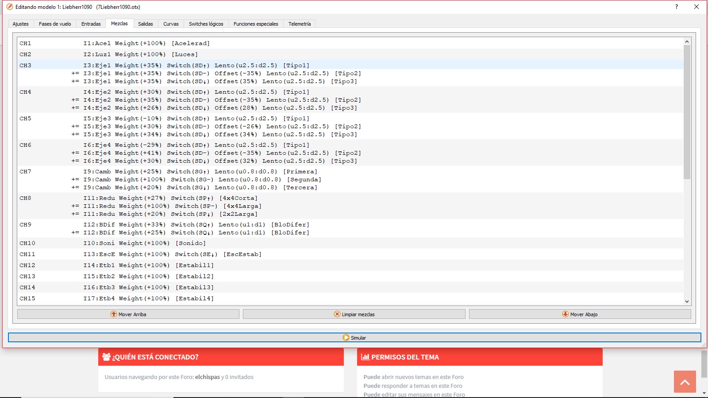
Task: Click the forum page scrollbar down arrow
Action: click(704, 393)
